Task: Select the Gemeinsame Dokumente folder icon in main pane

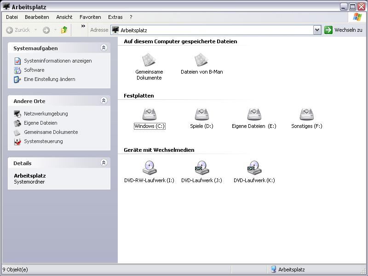Action: tap(149, 60)
